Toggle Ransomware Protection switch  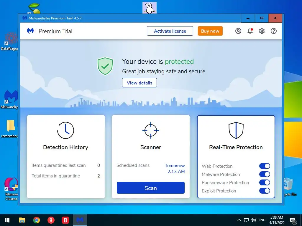[265, 182]
